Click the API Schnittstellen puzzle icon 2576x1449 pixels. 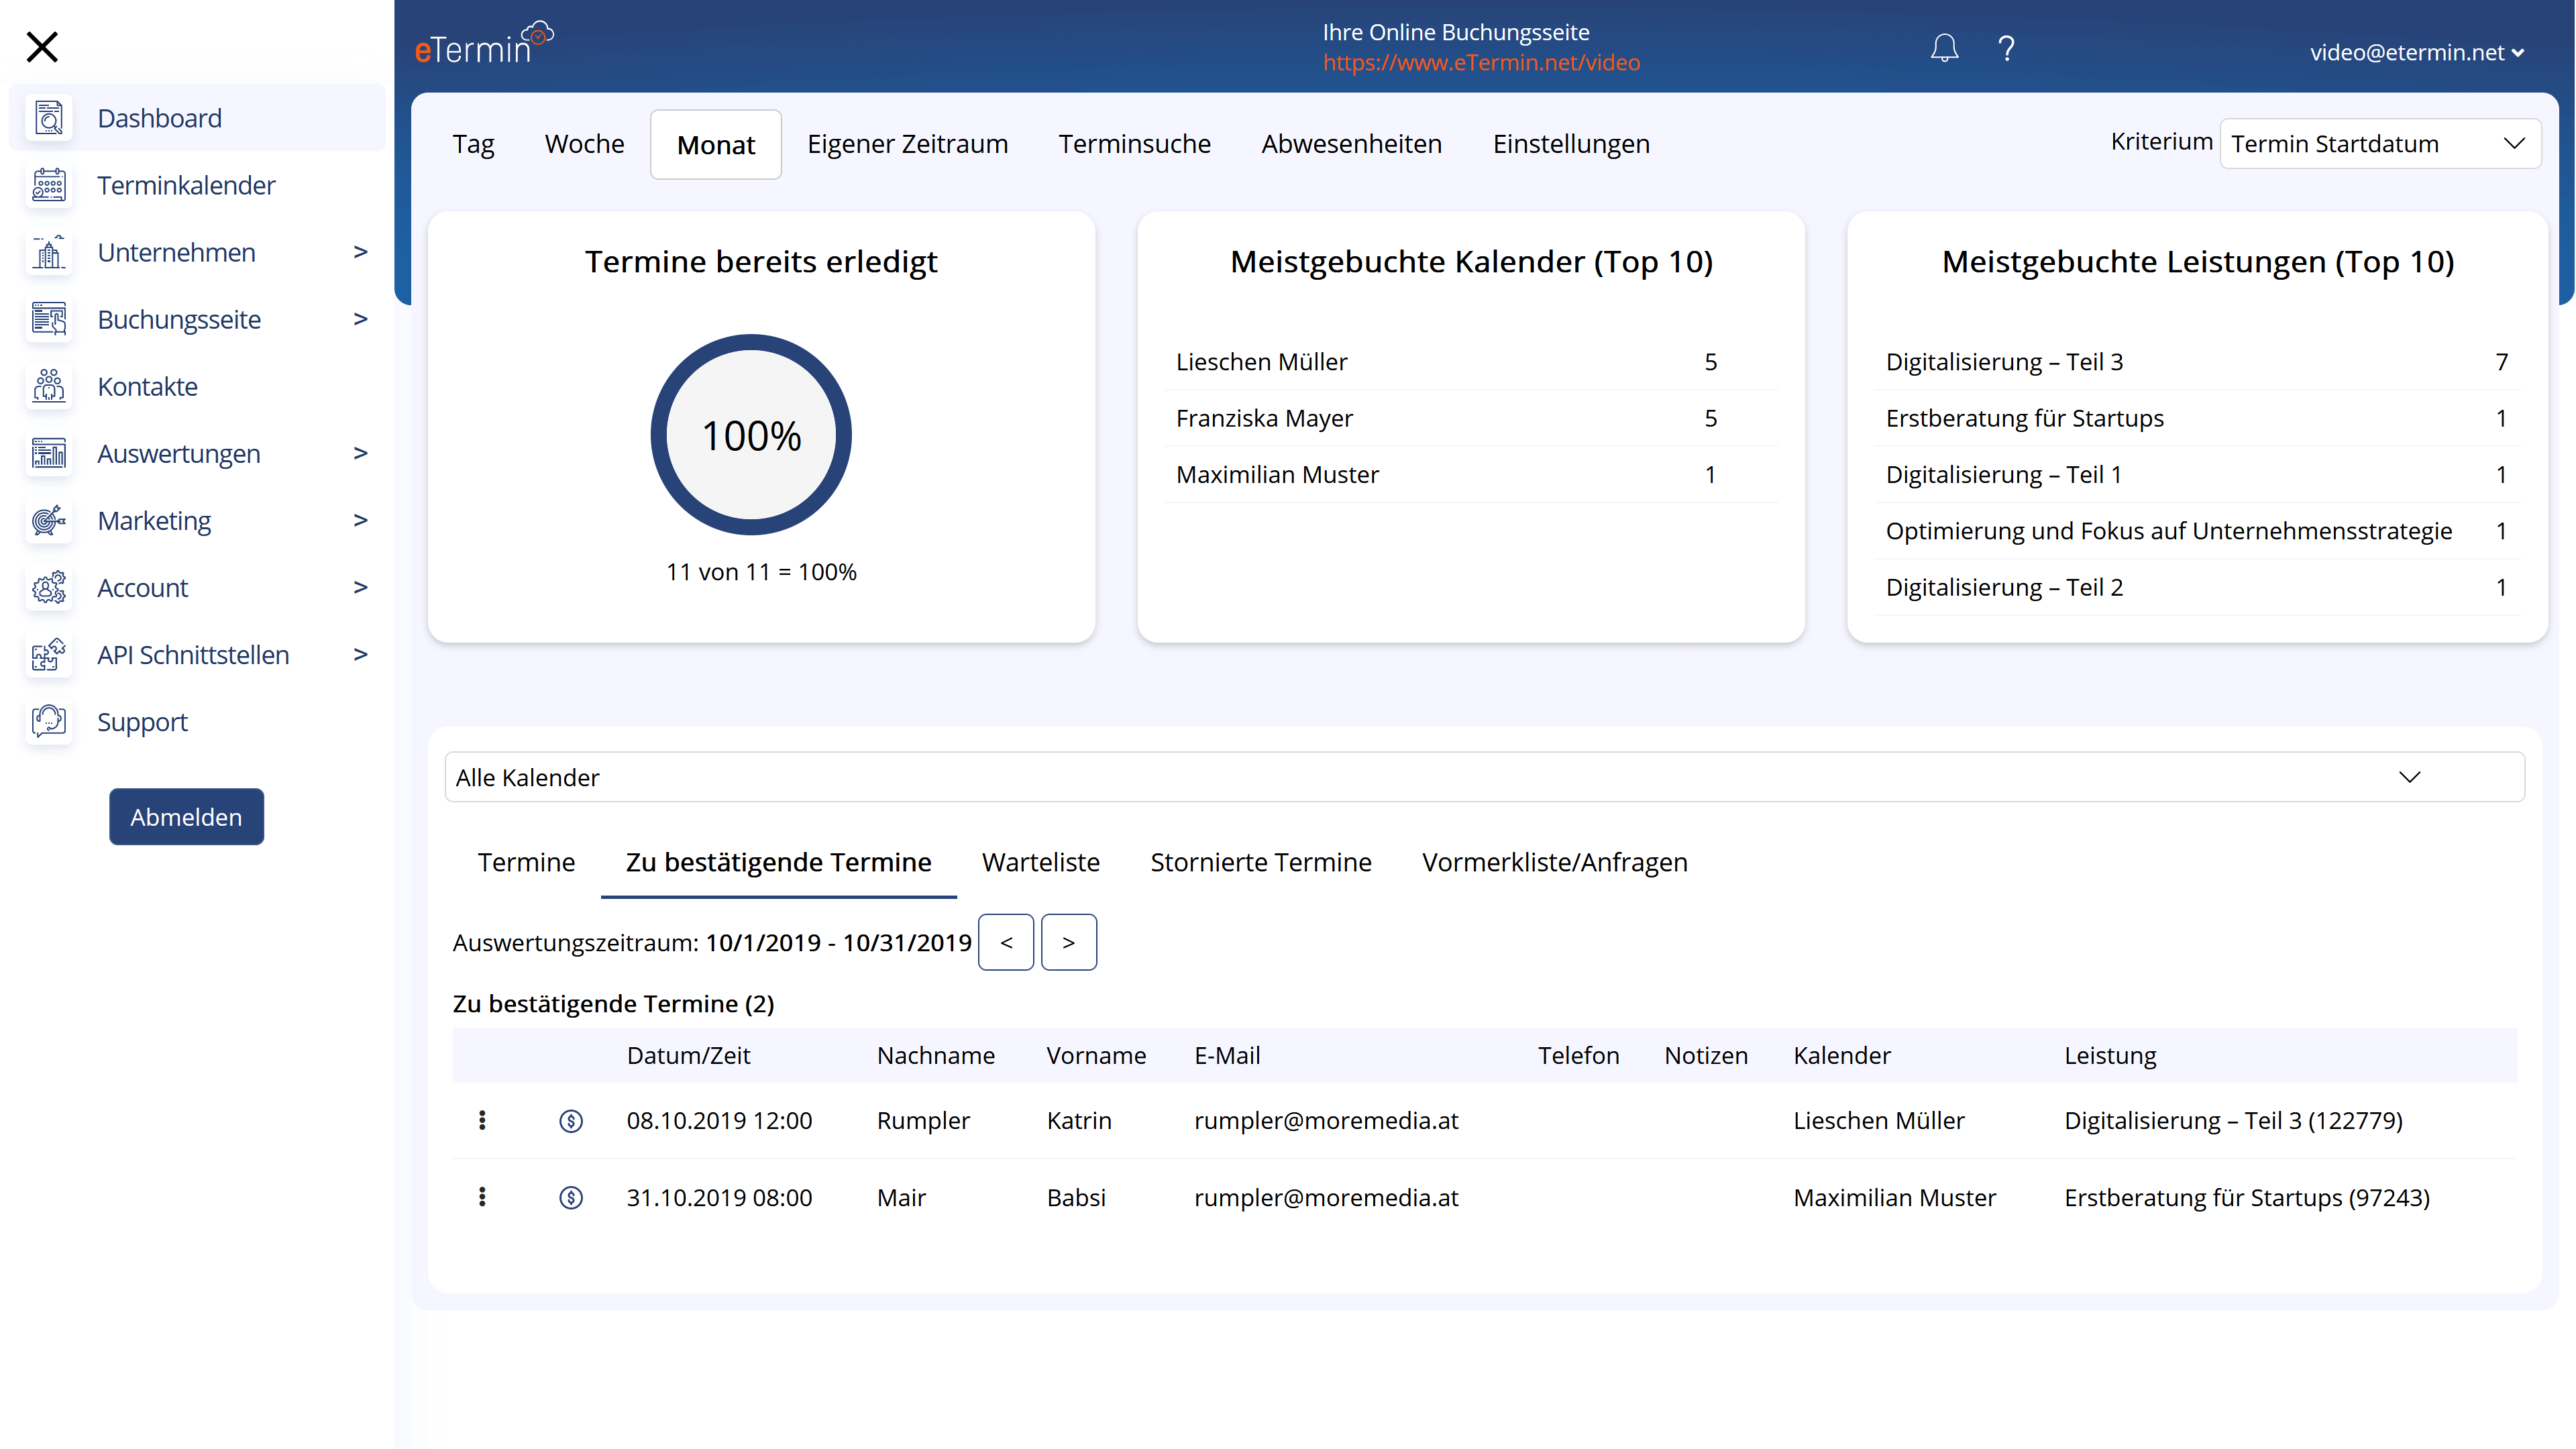click(49, 655)
